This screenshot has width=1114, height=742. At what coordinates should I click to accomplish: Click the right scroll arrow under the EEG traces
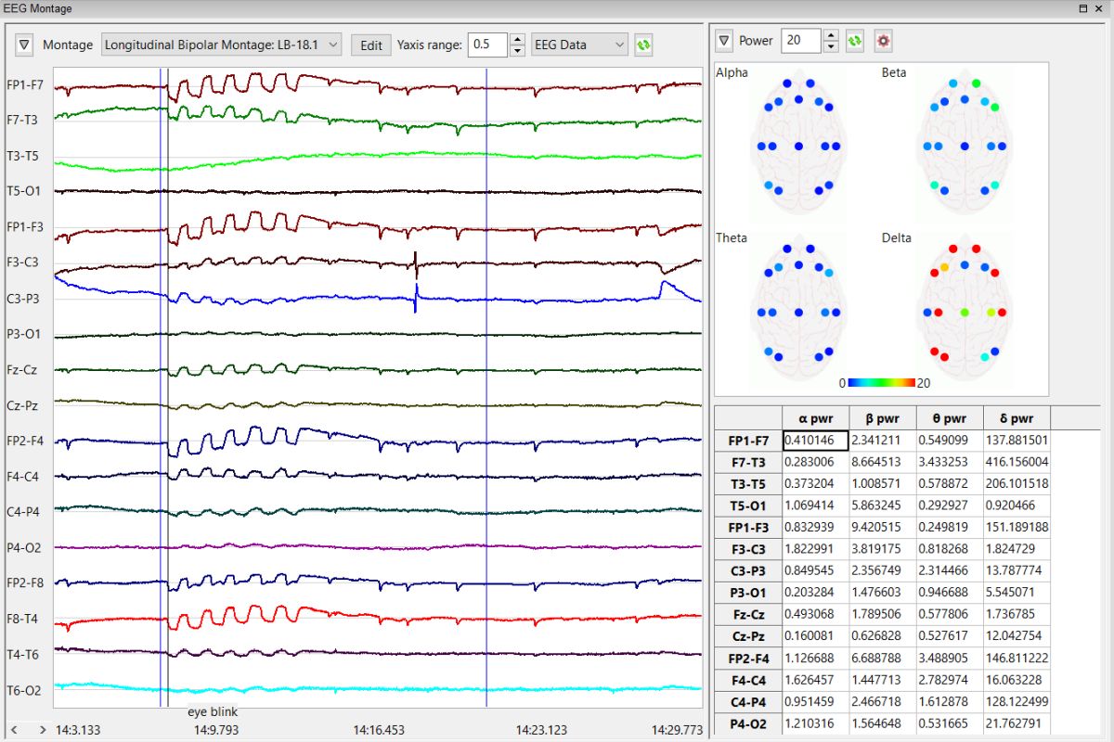(x=43, y=730)
